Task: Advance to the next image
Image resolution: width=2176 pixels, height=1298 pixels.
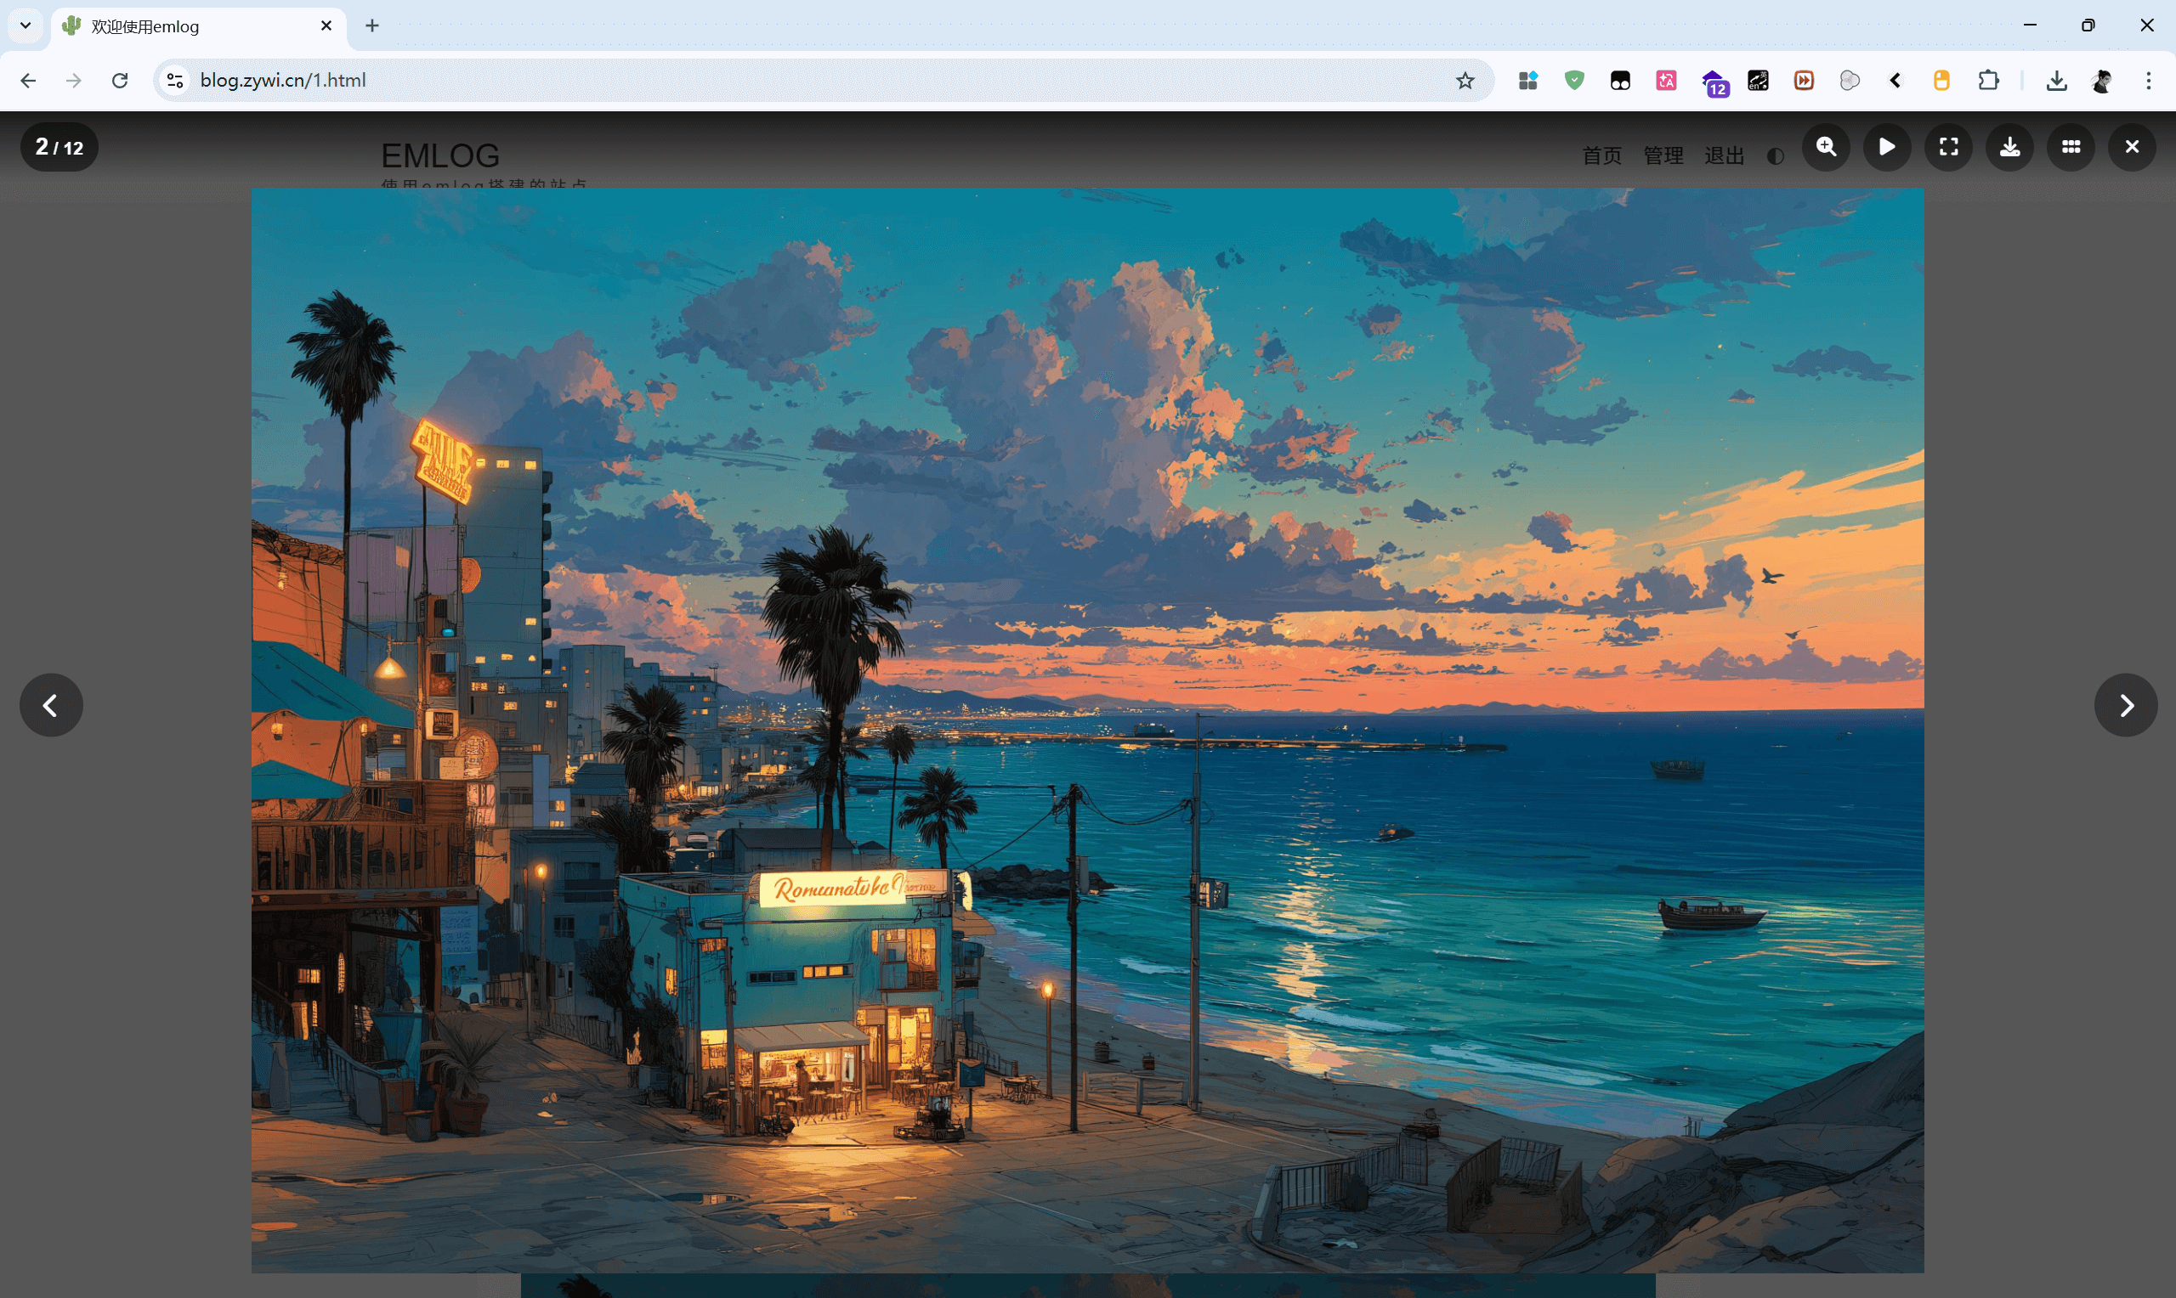Action: pyautogui.click(x=2126, y=705)
